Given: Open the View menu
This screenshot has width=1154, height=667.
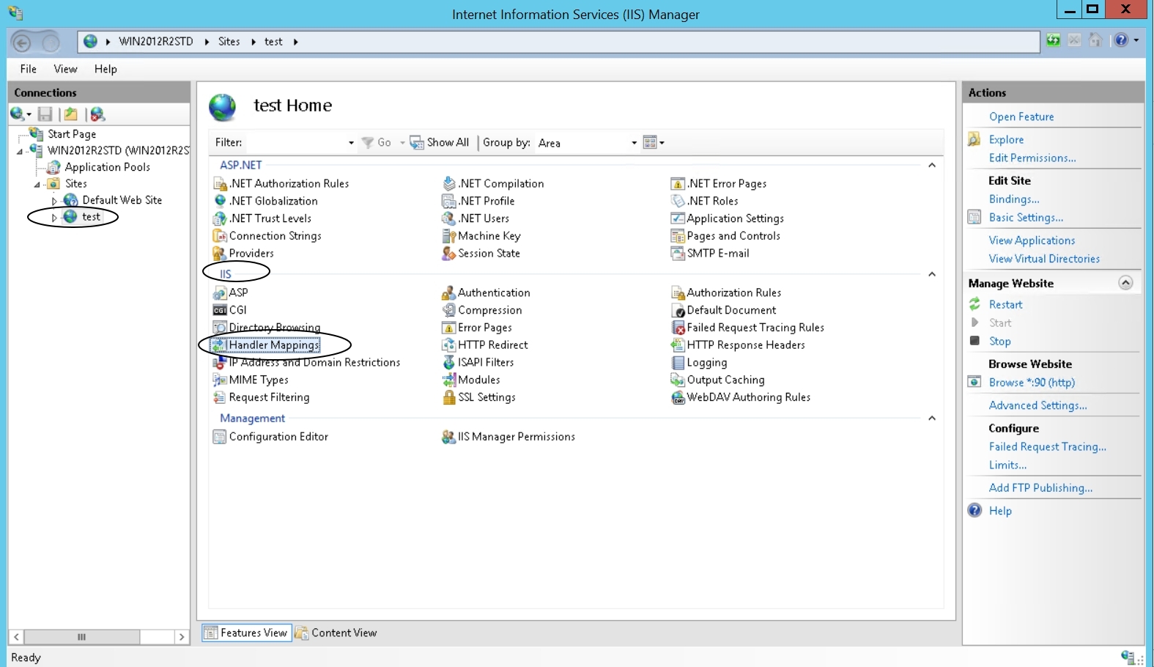Looking at the screenshot, I should click(x=65, y=69).
